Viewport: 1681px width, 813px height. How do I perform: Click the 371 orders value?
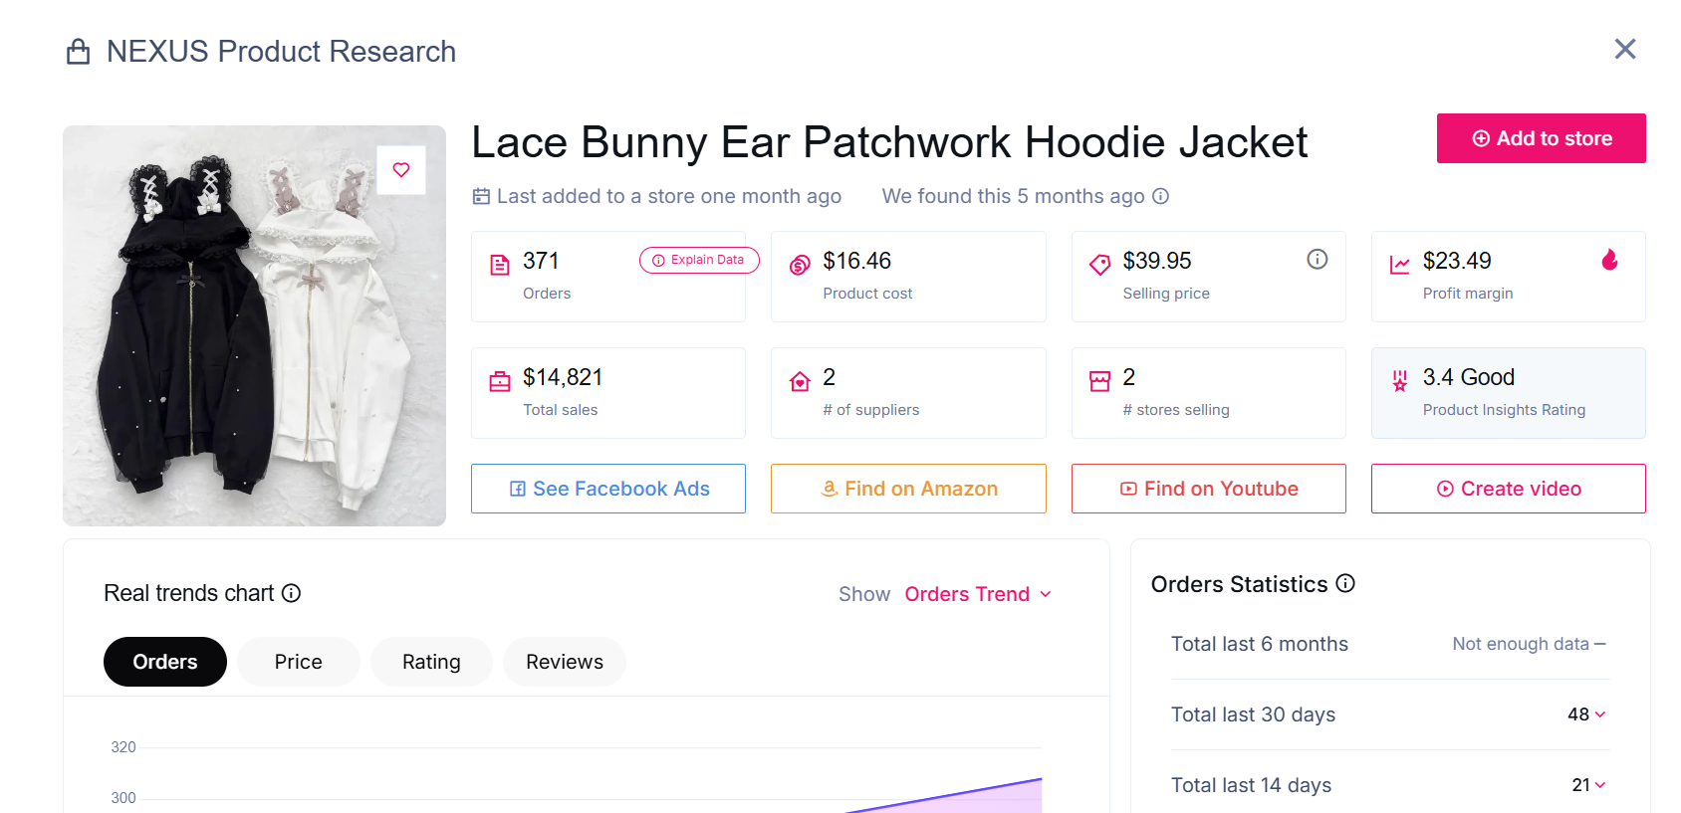[x=541, y=261]
